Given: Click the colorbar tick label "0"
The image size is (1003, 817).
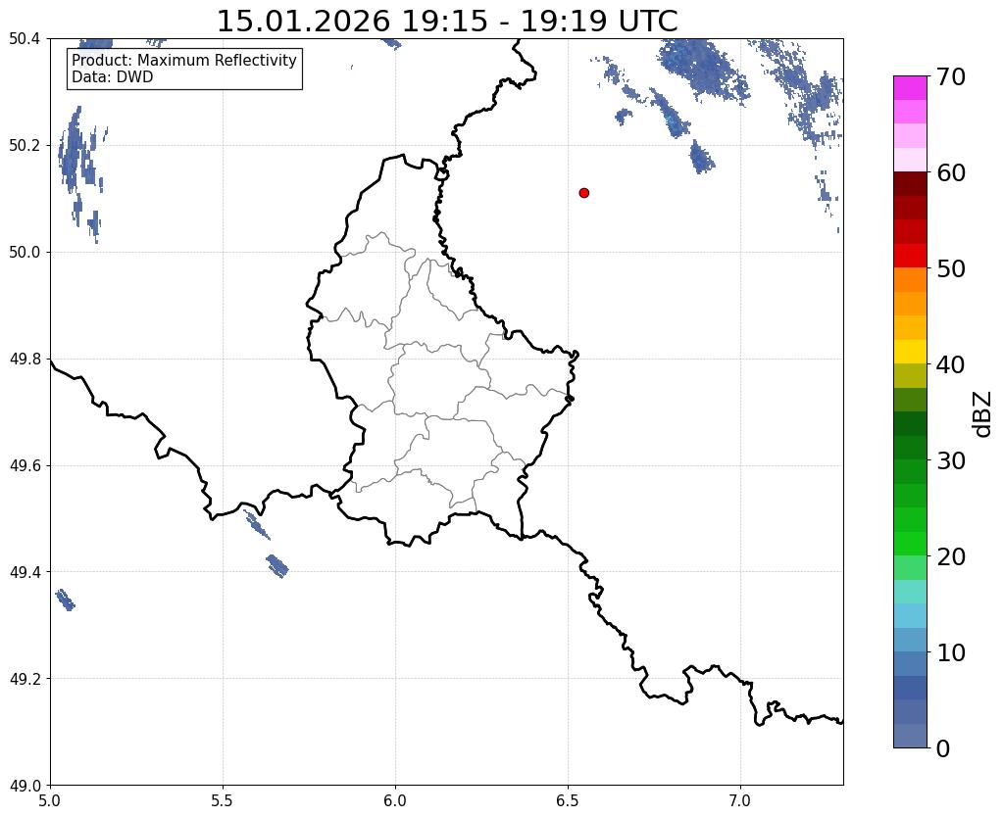Looking at the screenshot, I should [943, 748].
